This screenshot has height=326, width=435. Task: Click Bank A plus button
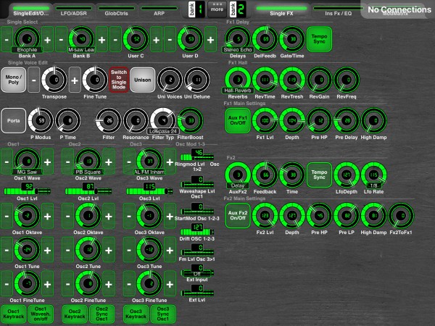point(47,39)
